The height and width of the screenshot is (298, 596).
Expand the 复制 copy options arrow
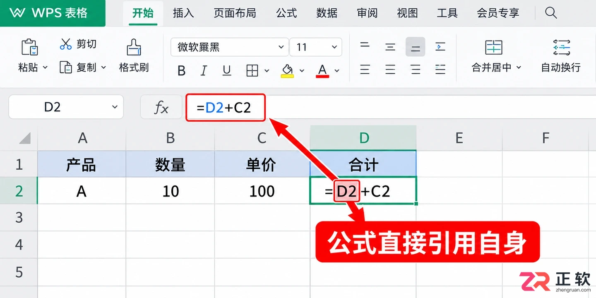pos(103,67)
